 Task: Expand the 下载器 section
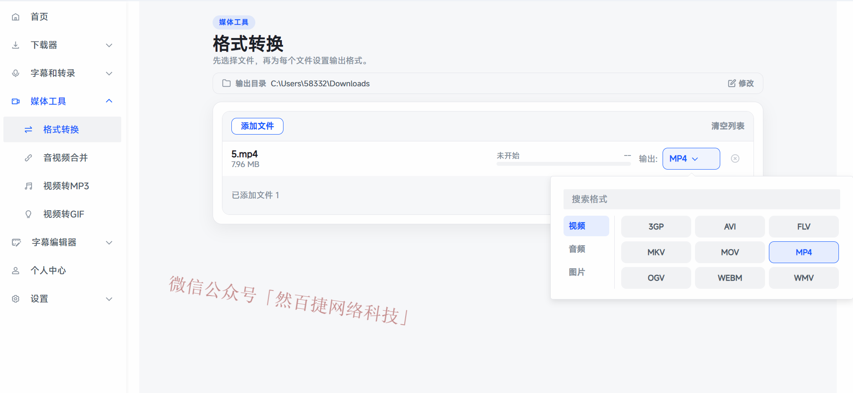[x=109, y=45]
